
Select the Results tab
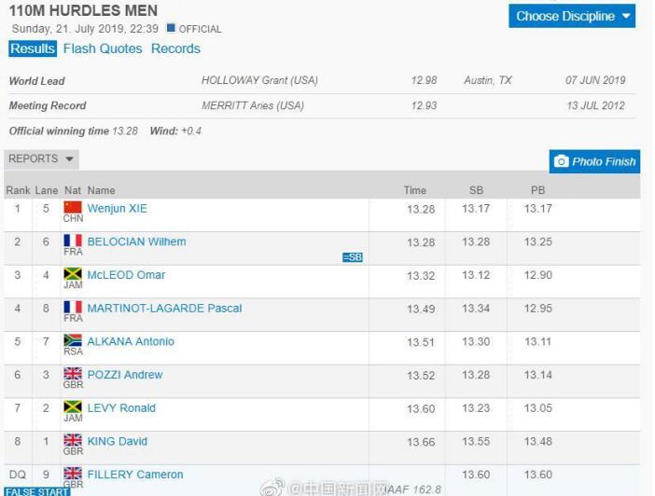33,48
